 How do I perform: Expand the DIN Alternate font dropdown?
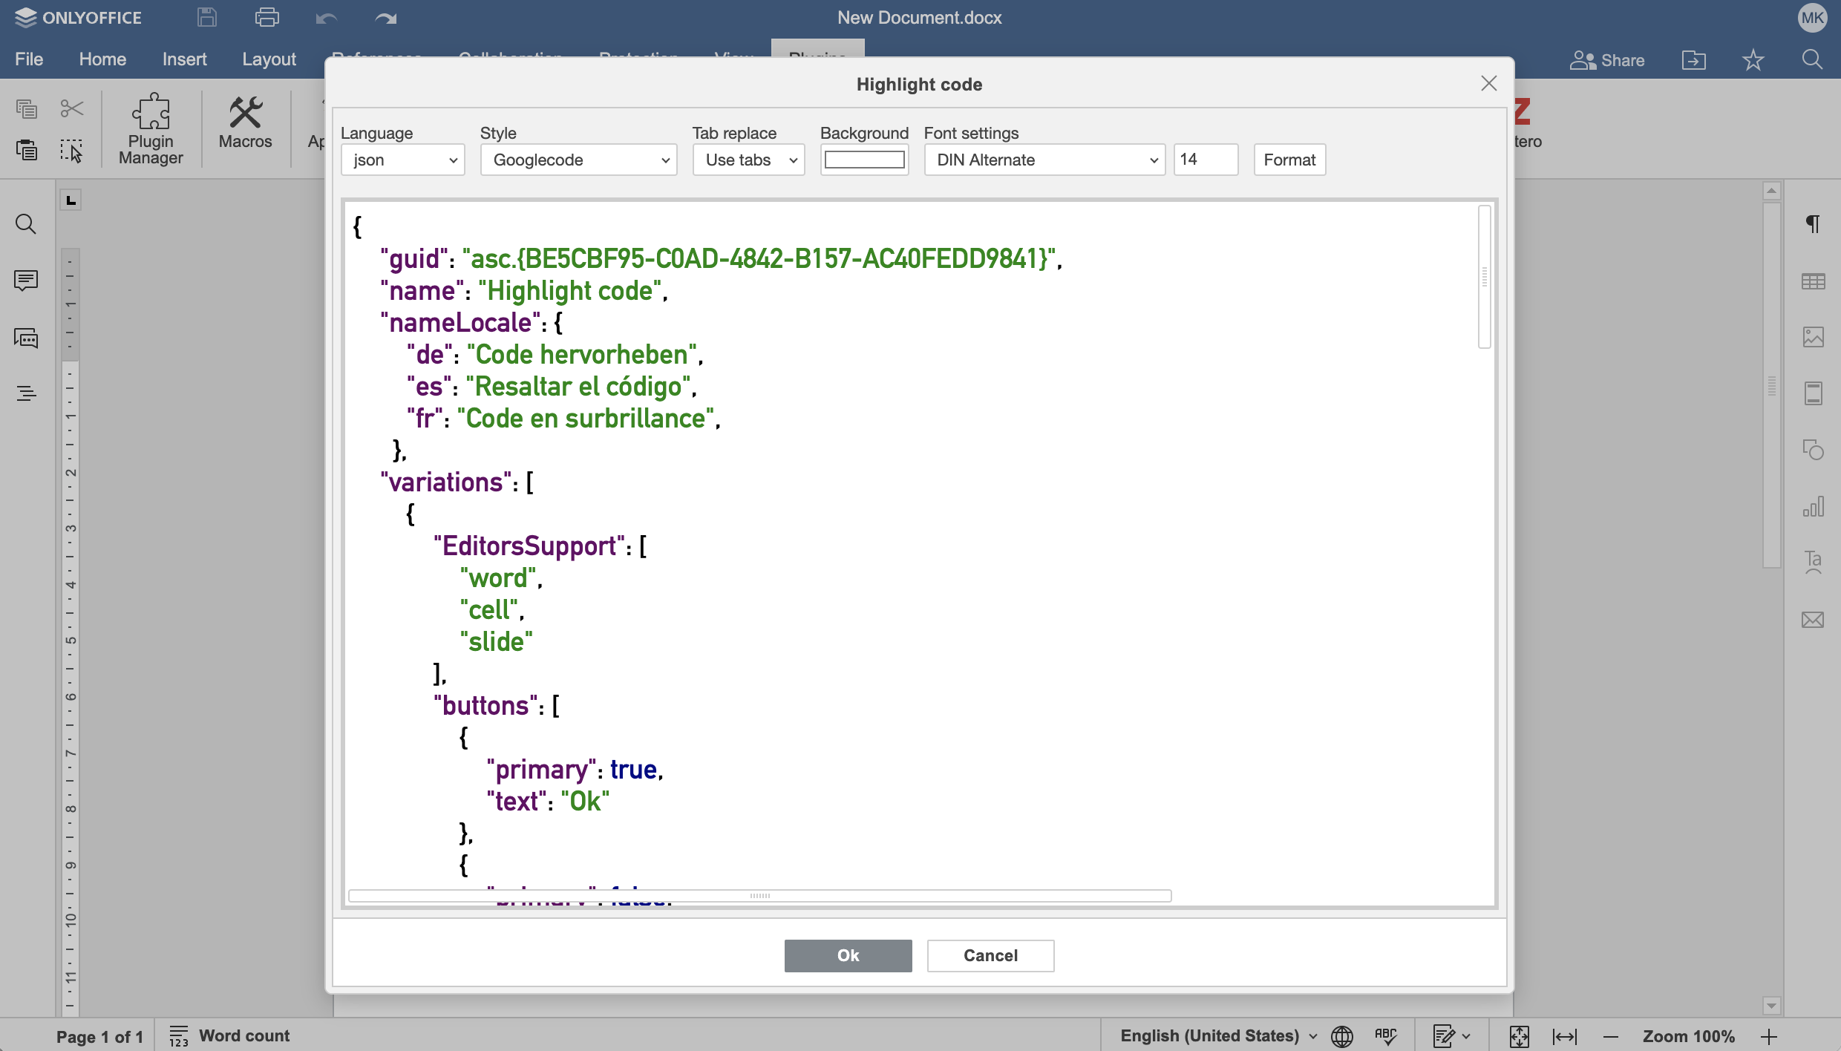(x=1044, y=160)
